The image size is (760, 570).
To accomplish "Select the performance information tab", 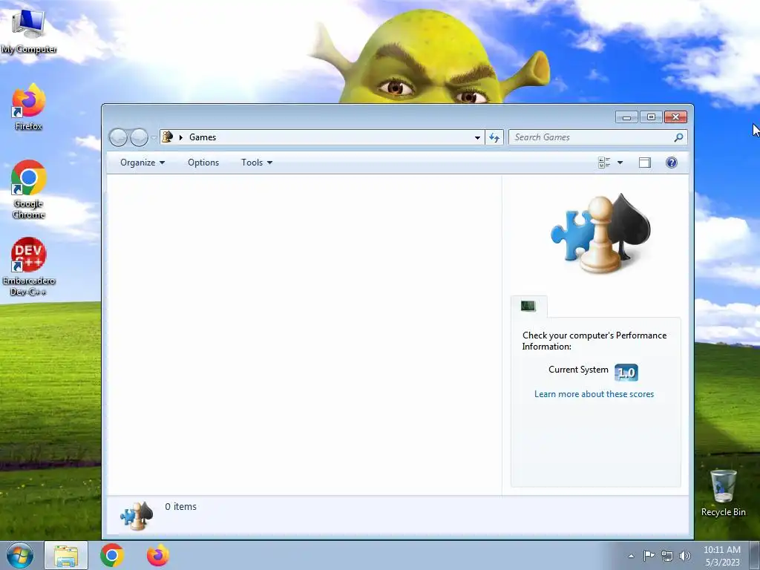I will (x=528, y=306).
